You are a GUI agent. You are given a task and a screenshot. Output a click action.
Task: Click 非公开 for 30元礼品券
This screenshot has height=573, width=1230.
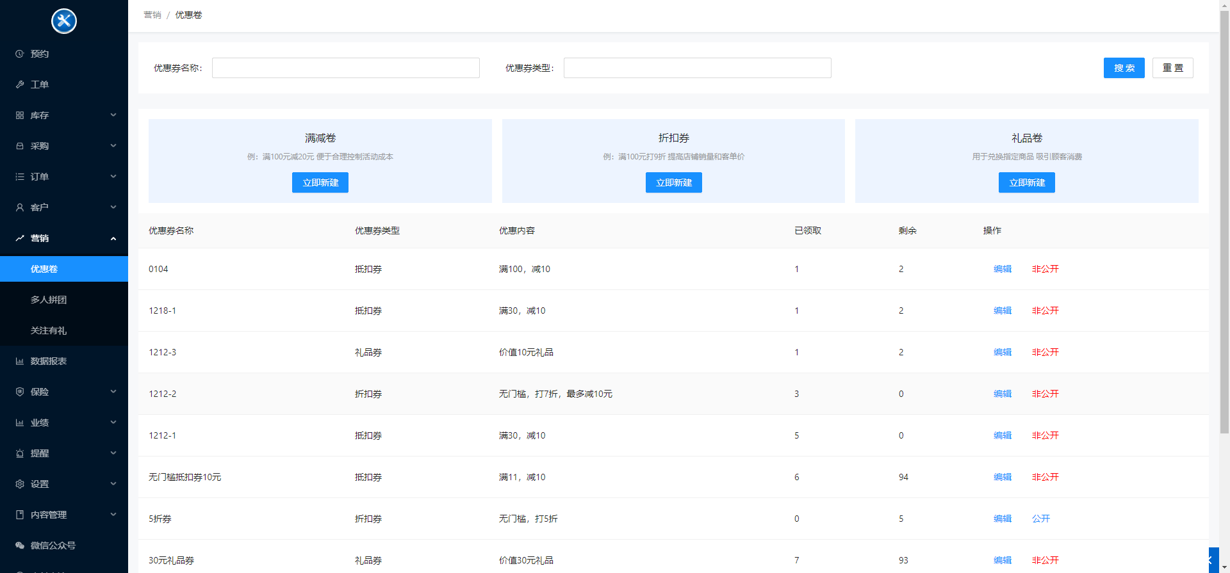(x=1045, y=560)
